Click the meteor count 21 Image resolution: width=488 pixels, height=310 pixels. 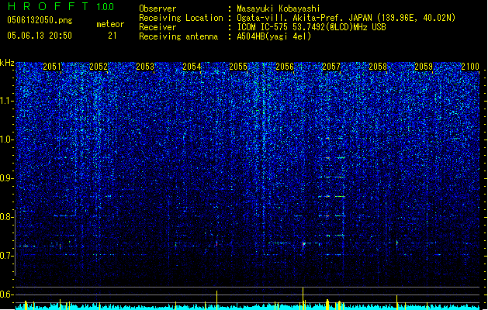112,36
